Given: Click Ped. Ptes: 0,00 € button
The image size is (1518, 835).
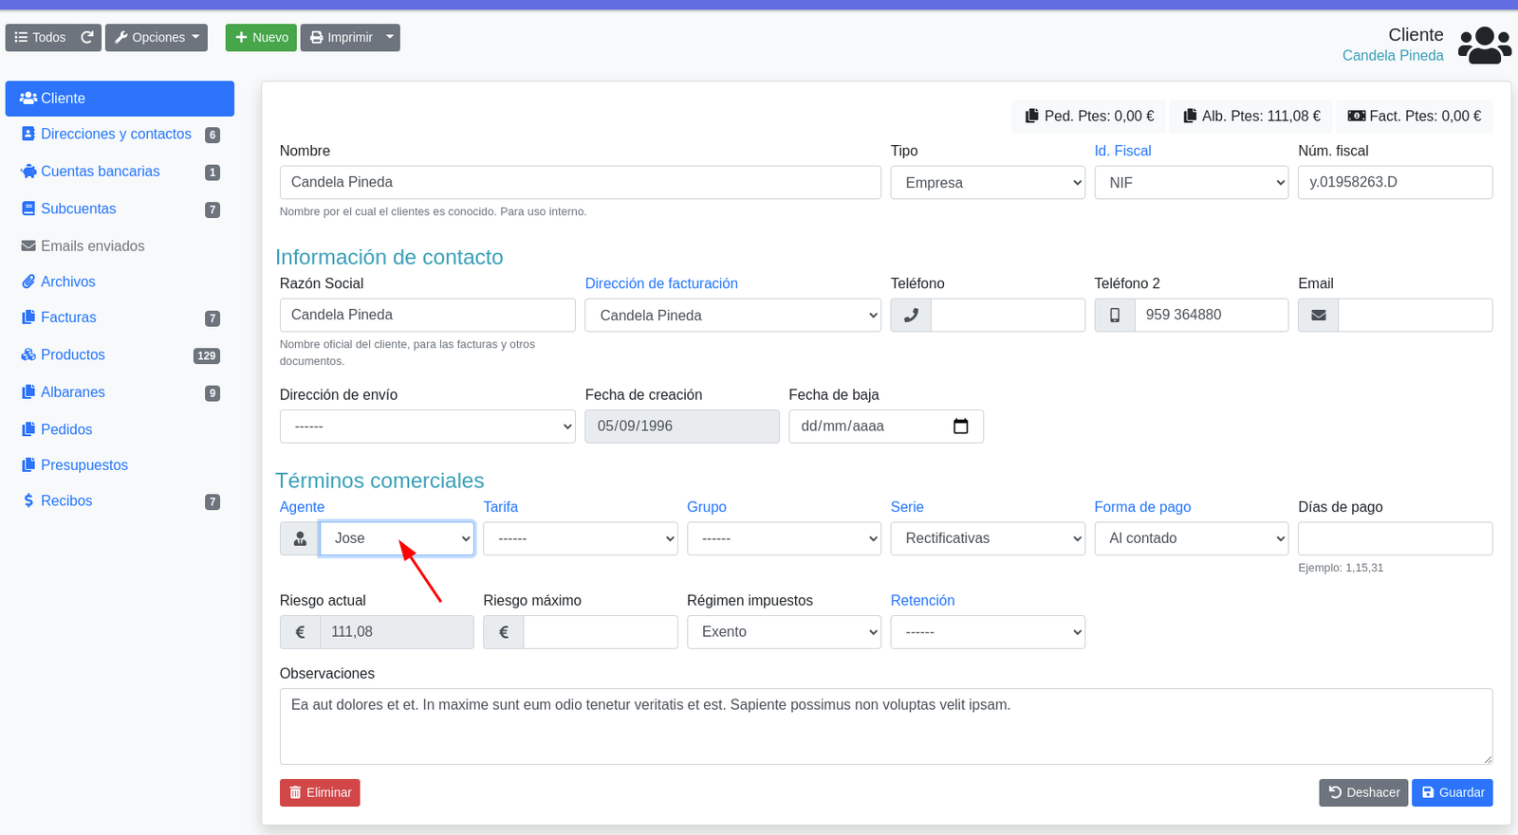Looking at the screenshot, I should point(1089,116).
